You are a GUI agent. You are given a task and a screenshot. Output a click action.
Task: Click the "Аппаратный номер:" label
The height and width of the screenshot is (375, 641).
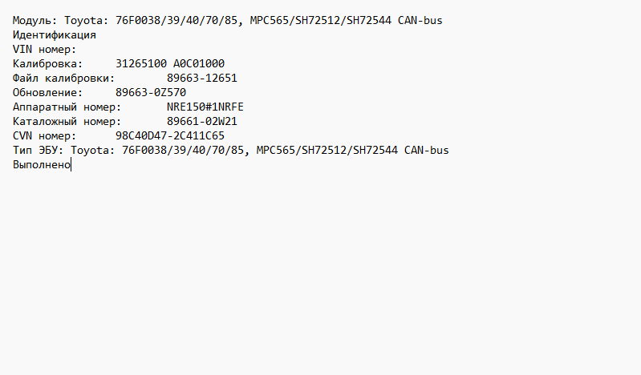coord(67,107)
